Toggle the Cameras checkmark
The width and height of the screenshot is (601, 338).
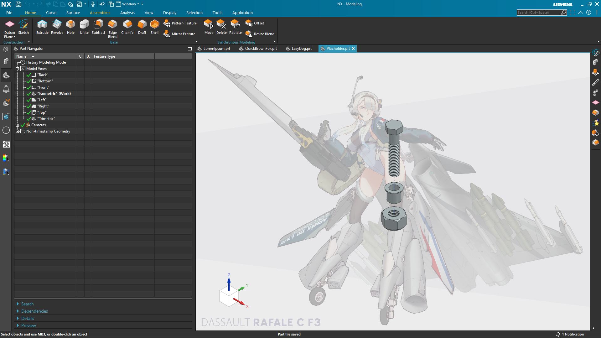23,125
